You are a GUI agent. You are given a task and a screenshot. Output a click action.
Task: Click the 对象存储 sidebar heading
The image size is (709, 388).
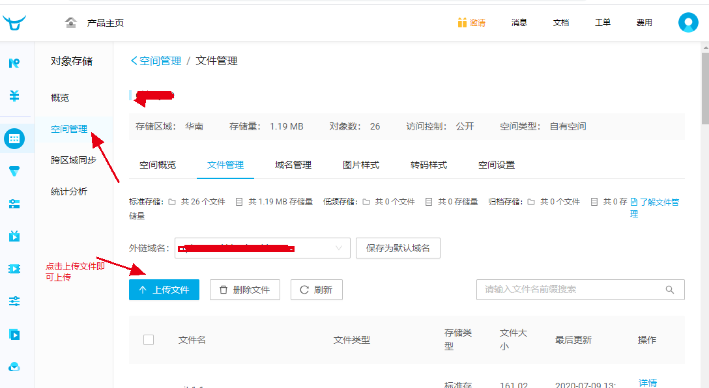pos(72,61)
